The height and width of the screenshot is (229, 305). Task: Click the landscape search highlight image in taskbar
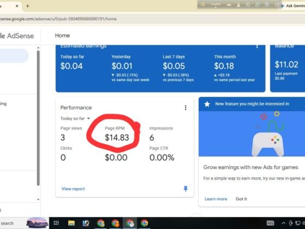click(x=38, y=223)
